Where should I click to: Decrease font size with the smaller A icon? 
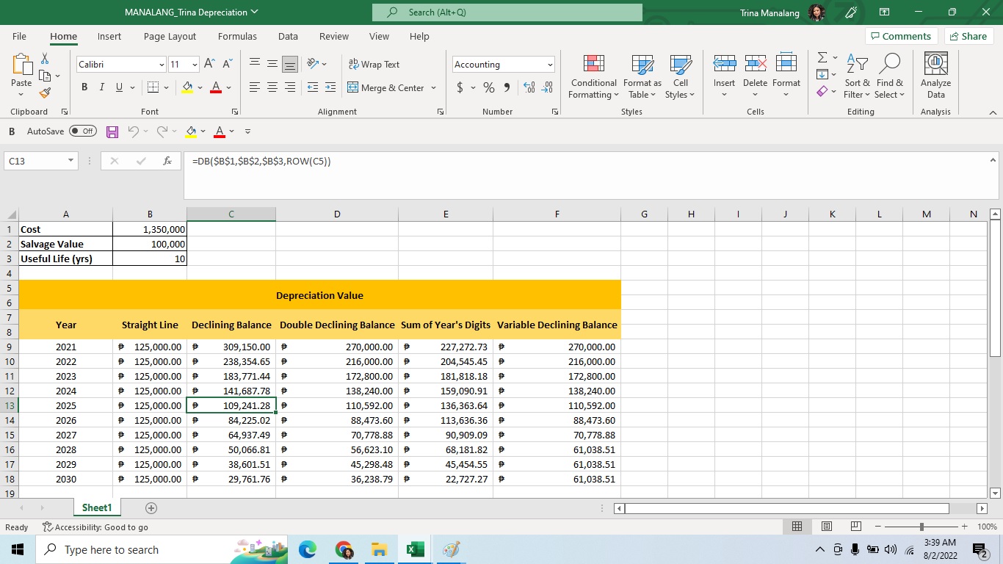(x=227, y=64)
